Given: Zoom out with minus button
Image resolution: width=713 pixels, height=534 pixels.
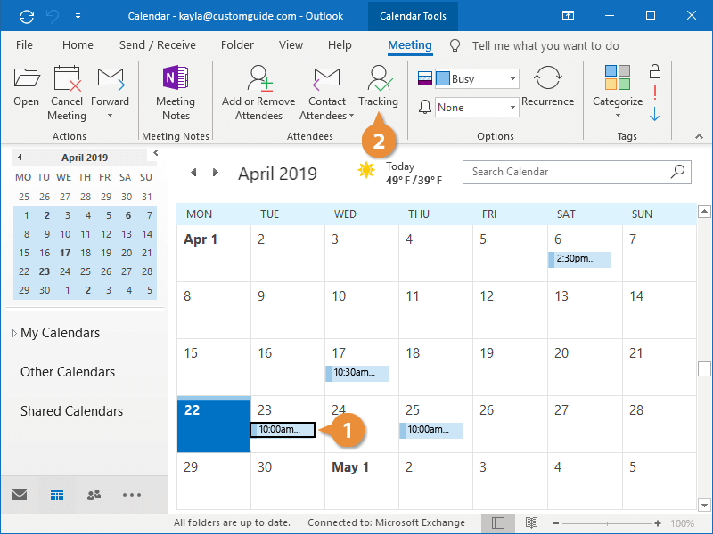Looking at the screenshot, I should (x=555, y=523).
